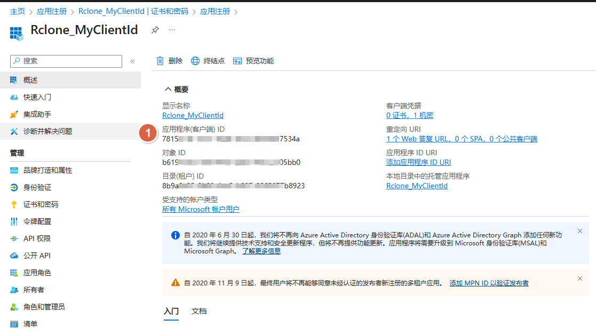Click the pin icon next to Rclone_MyClientId
The height and width of the screenshot is (335, 596).
click(155, 30)
